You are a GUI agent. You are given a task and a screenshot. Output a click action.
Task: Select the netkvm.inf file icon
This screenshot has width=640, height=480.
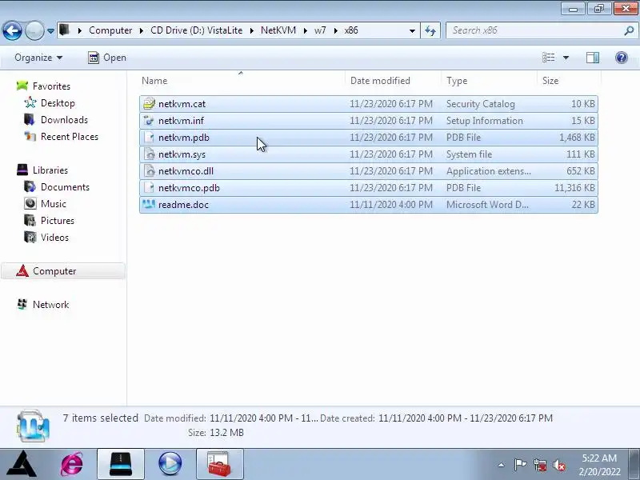click(x=150, y=121)
